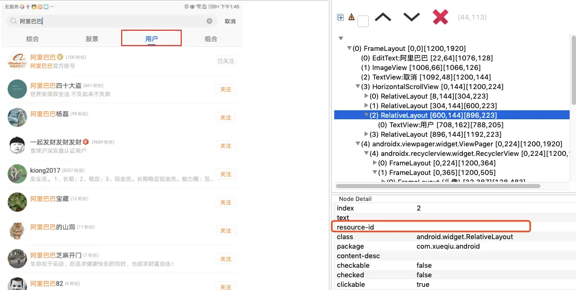
Task: Click the up chevron arrow button
Action: click(383, 17)
